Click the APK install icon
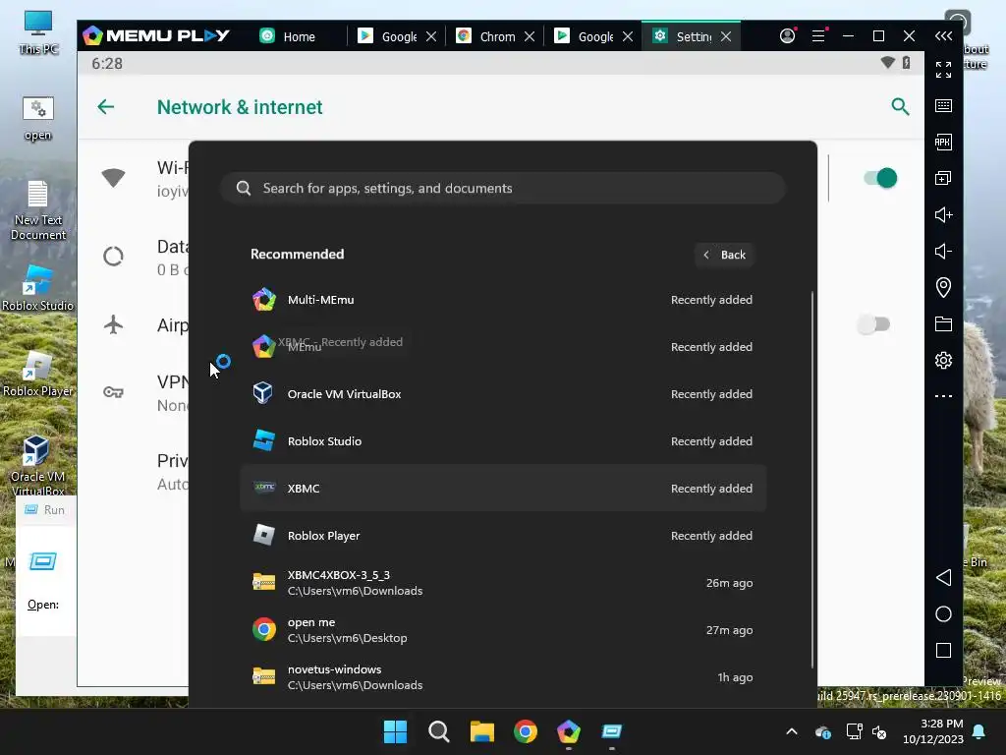The image size is (1006, 755). [943, 142]
